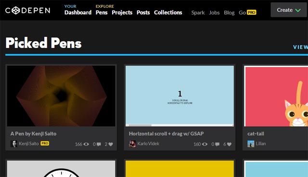The width and height of the screenshot is (308, 177).
Task: Go to the Pens section
Action: [x=102, y=12]
